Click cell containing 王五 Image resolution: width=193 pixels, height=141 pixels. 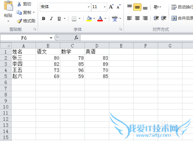[x=24, y=70]
